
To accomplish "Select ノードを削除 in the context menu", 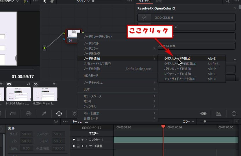I will tap(92, 69).
